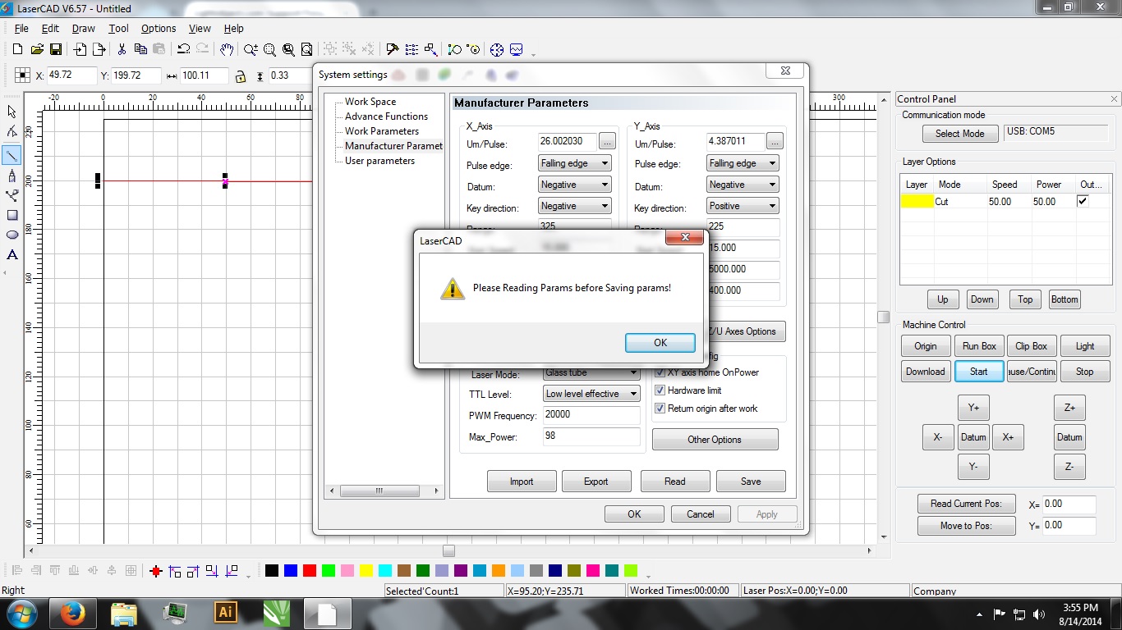Disable Return origin after work

tap(660, 409)
